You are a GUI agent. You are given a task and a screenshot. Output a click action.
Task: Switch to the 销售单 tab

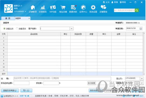(x=22, y=18)
